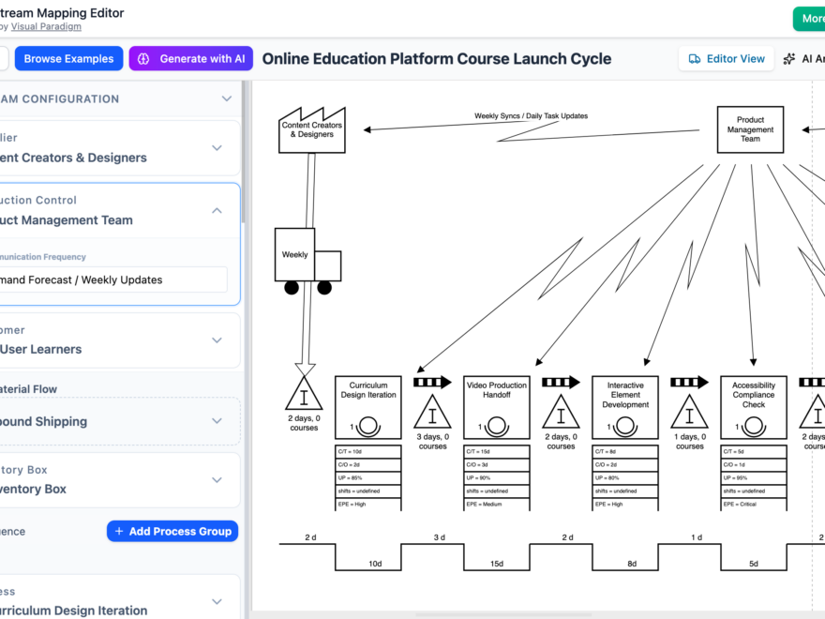Expand the End User Learners customer section
Image resolution: width=825 pixels, height=619 pixels.
(x=217, y=340)
